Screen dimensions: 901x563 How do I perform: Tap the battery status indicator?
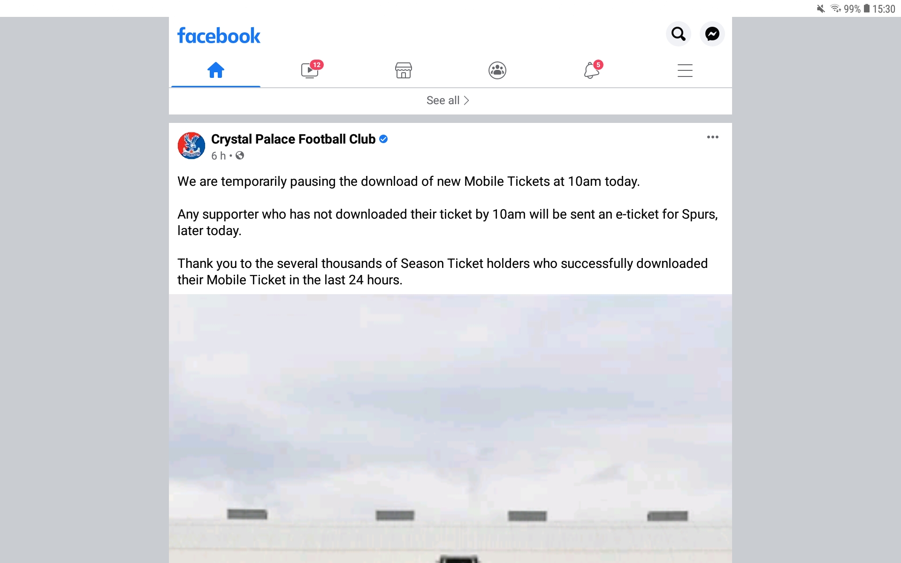[867, 8]
